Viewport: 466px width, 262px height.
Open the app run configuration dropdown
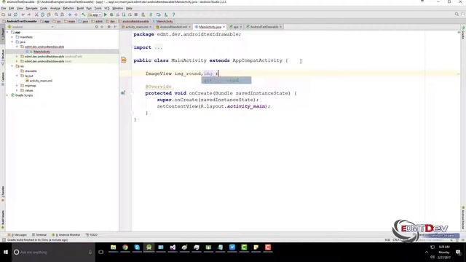pyautogui.click(x=95, y=15)
